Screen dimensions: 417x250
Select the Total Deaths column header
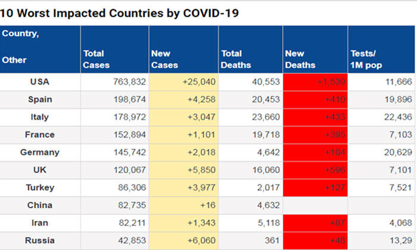point(235,59)
